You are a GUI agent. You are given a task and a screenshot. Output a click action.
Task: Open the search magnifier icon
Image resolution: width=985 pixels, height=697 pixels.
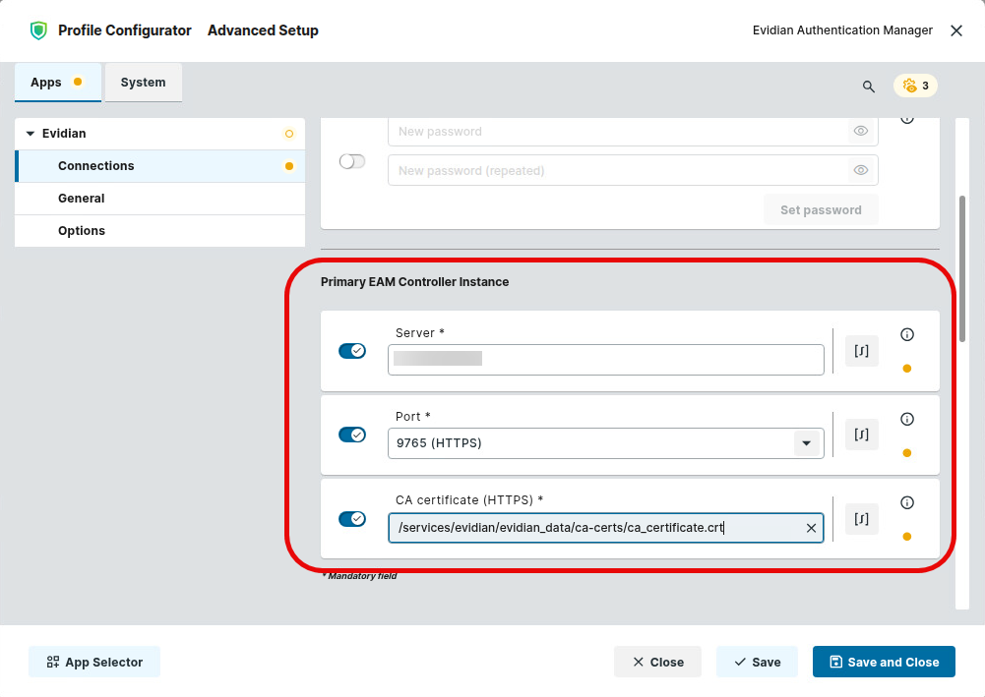(x=868, y=87)
